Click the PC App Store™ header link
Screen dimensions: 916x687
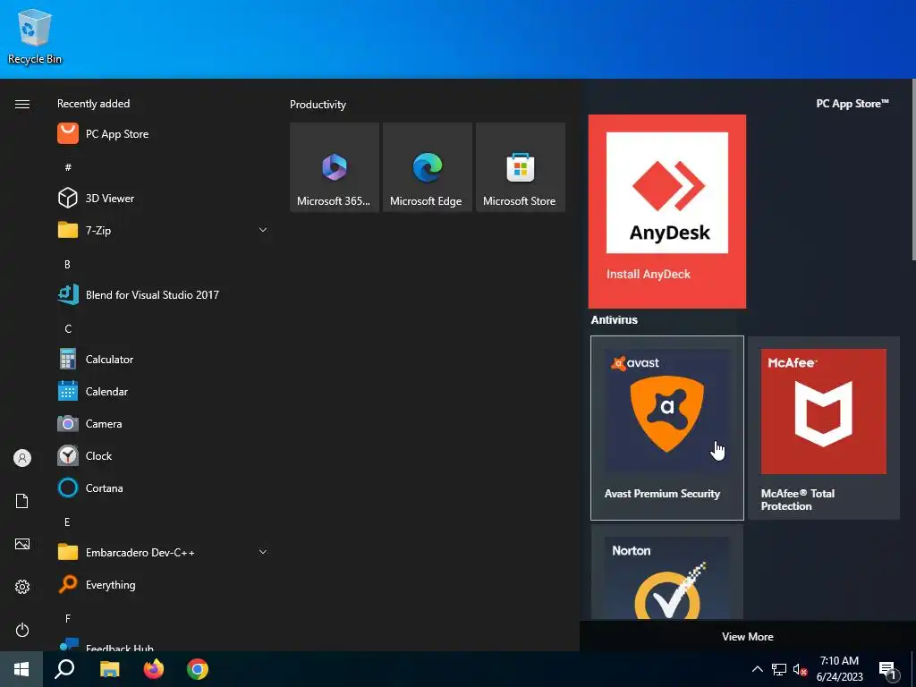[x=852, y=104]
